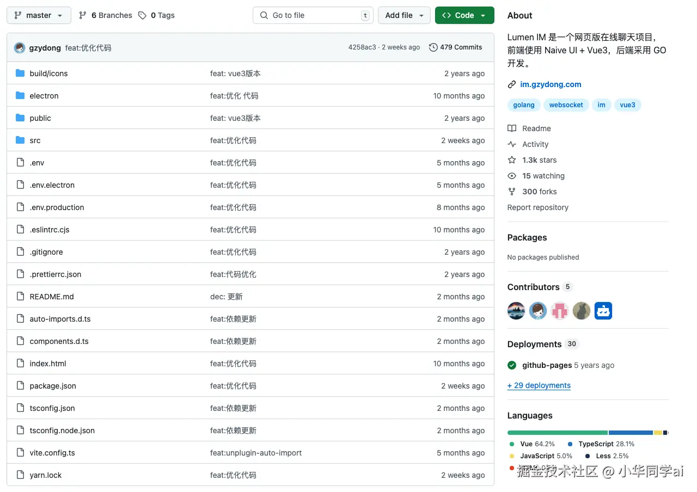The height and width of the screenshot is (492, 697).
Task: Click the src folder icon
Action: tap(20, 140)
